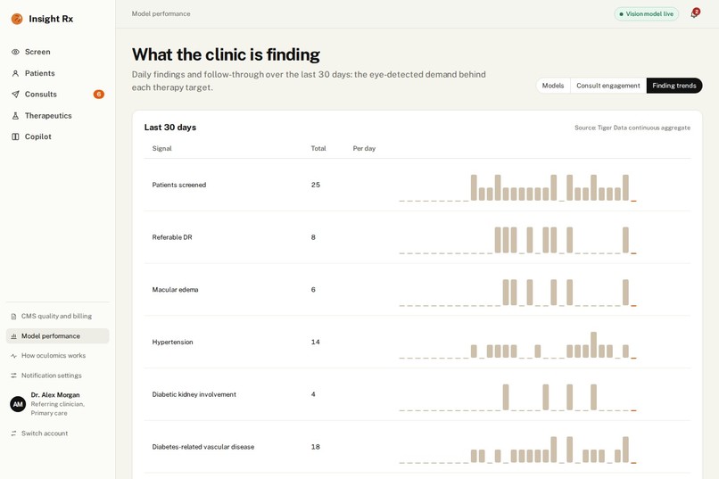Click the person icon beside Patients

pos(15,73)
